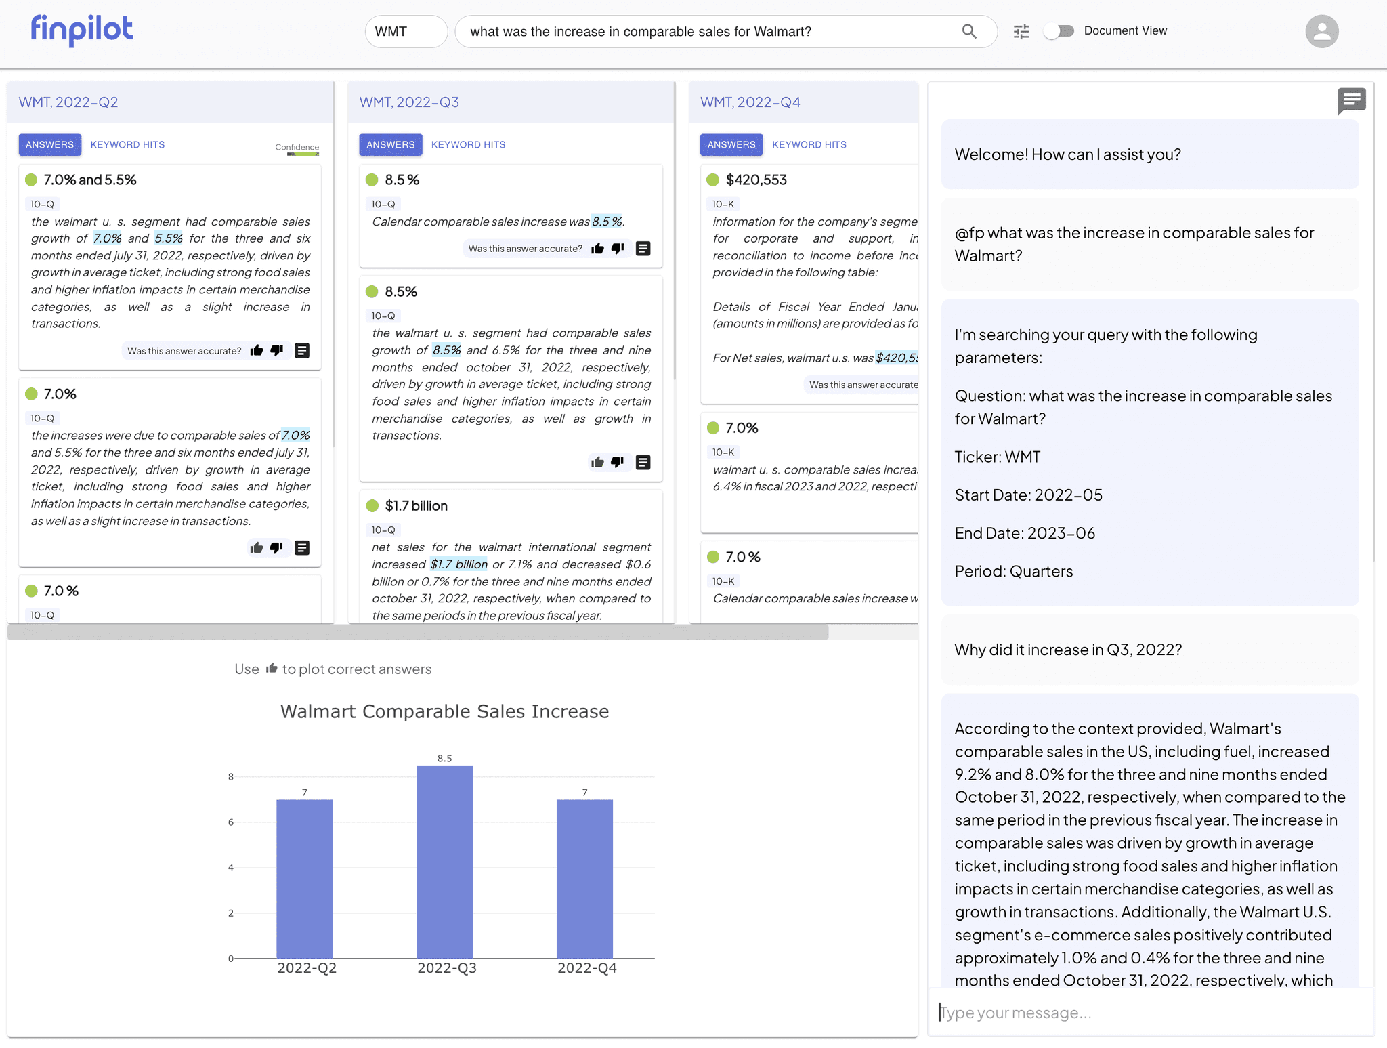Click the follow-up question about Q3 2022 increase

[x=1068, y=649]
